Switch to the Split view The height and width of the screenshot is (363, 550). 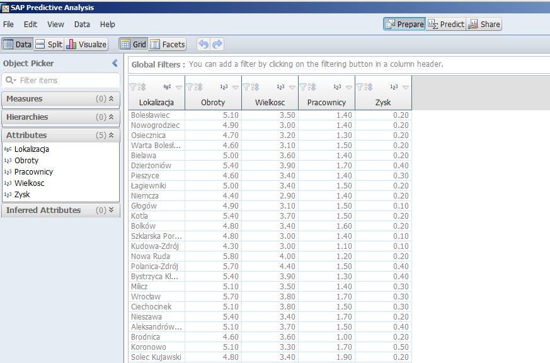pos(49,44)
